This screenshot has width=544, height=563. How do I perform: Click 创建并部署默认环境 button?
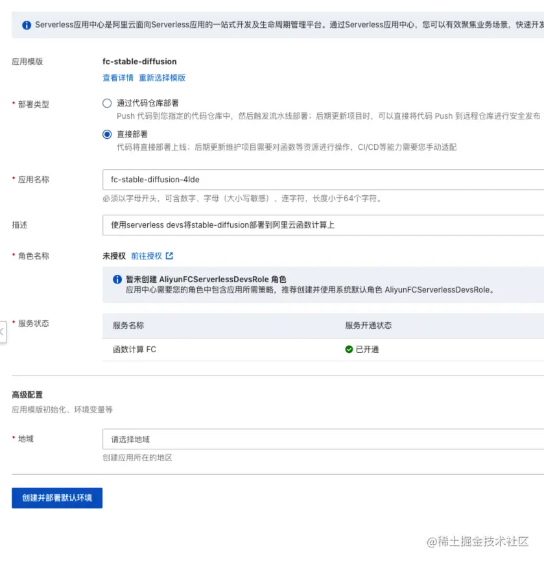click(57, 498)
